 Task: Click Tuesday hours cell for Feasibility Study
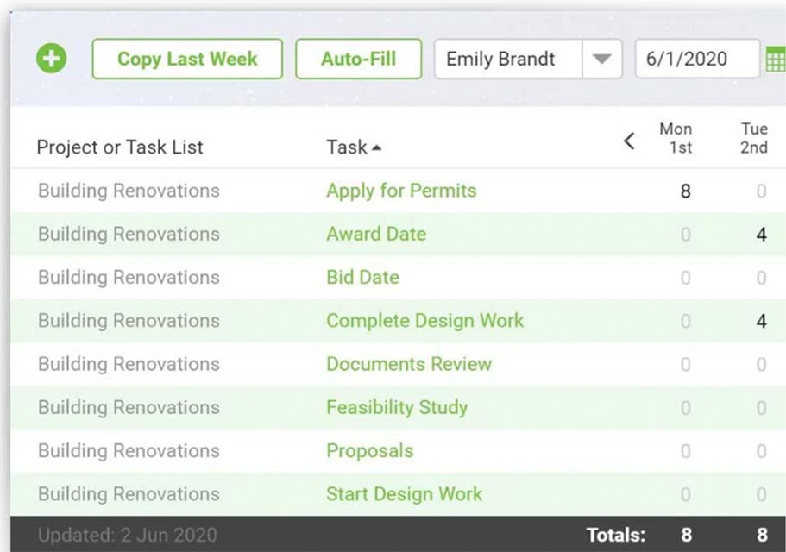pos(761,408)
